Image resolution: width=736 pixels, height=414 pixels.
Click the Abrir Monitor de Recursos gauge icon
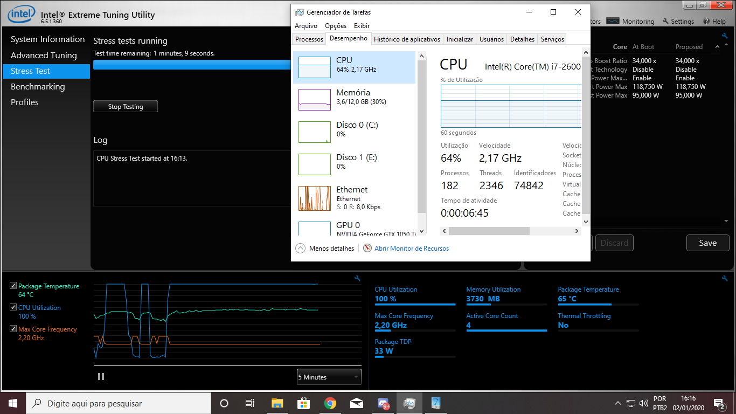(x=367, y=249)
